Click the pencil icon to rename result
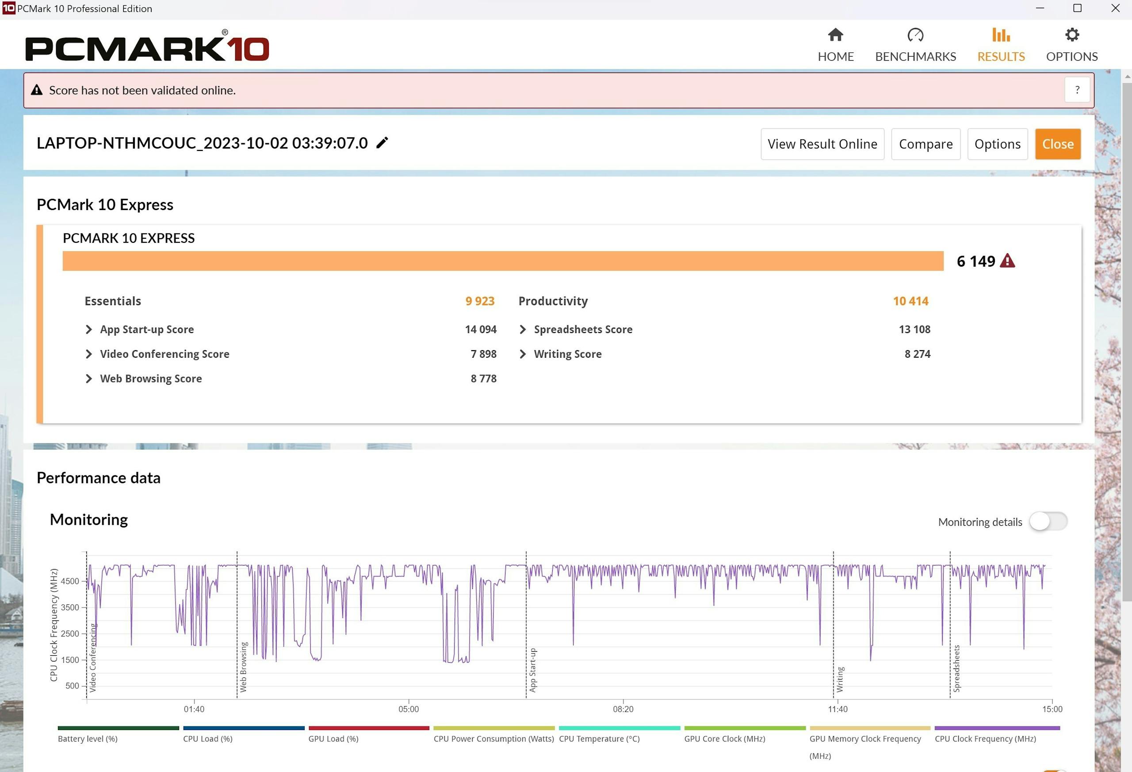Viewport: 1132px width, 772px height. [382, 143]
